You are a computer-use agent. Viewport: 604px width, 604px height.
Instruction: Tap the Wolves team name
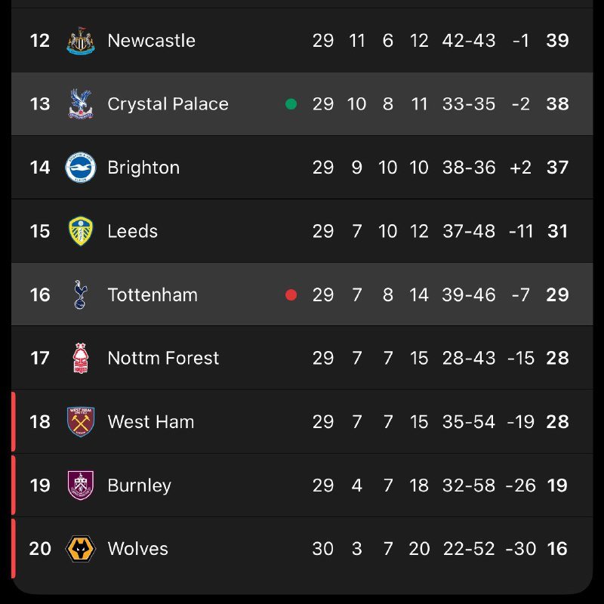pos(138,548)
